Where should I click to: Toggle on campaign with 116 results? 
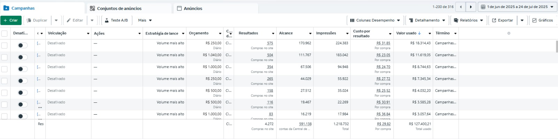[x=23, y=105]
